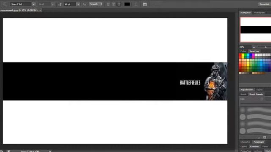Switch to the Adjustments tab
This screenshot has width=271, height=152.
click(x=247, y=90)
